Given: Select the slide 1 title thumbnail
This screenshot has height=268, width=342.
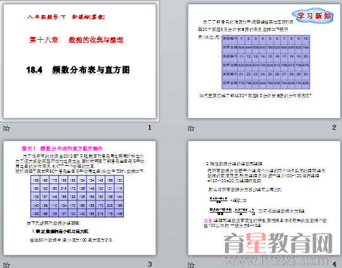Looking at the screenshot, I should 80,61.
